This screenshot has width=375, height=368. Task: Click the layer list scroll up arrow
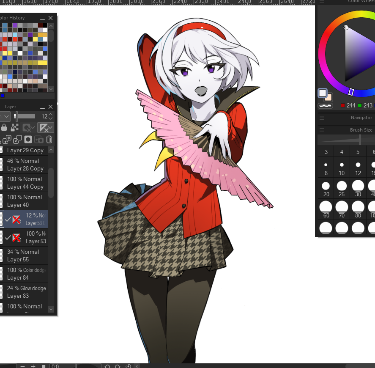point(51,150)
